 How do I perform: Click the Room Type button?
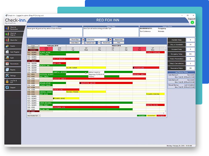[x=75, y=40]
